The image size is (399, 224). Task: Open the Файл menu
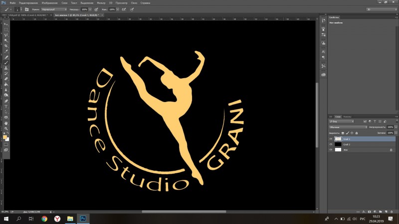point(12,3)
